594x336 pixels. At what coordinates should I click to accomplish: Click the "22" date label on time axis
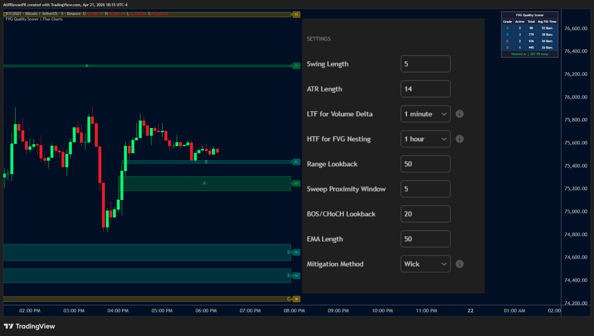(x=470, y=311)
